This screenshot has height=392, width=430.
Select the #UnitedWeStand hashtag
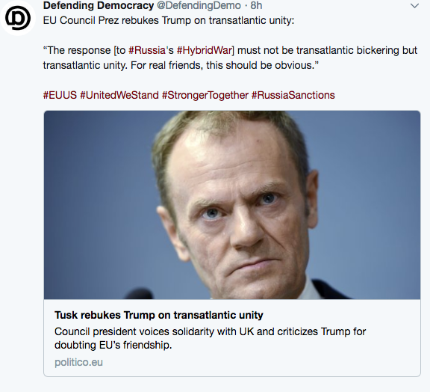tap(119, 95)
